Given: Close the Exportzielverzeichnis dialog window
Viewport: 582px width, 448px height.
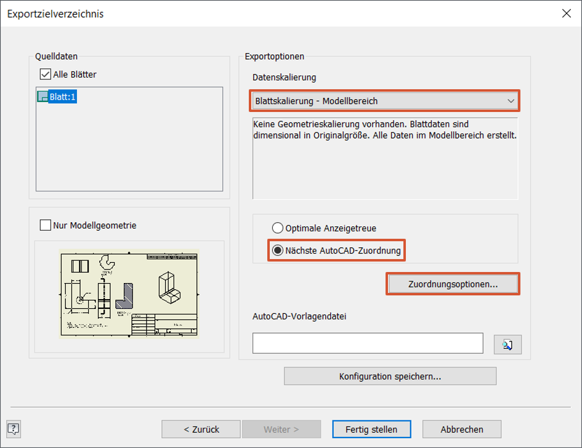Looking at the screenshot, I should (x=567, y=14).
